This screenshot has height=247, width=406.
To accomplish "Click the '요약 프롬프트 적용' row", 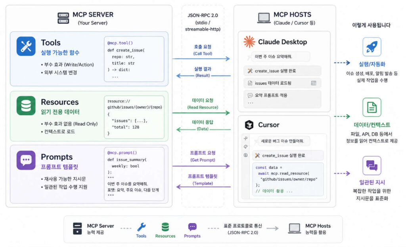I will point(282,99).
